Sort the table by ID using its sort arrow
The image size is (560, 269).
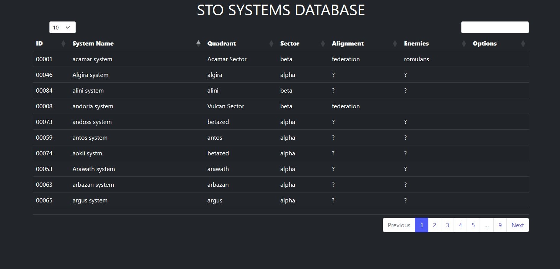(x=64, y=43)
